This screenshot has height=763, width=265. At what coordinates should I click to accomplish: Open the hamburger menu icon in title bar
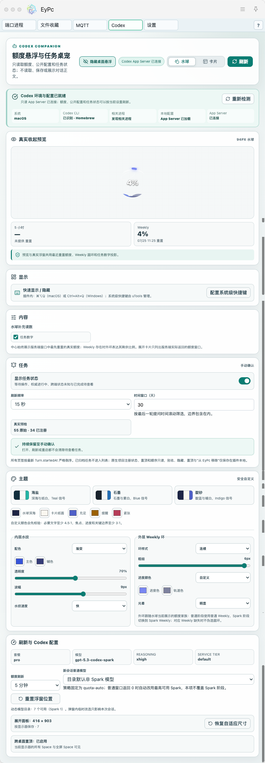click(243, 9)
